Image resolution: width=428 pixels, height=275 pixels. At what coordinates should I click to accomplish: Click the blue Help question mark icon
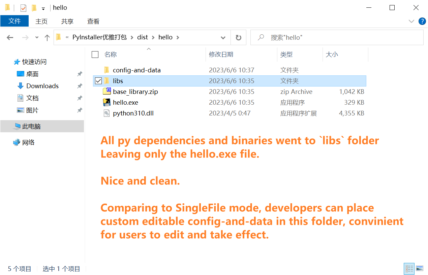tap(422, 21)
